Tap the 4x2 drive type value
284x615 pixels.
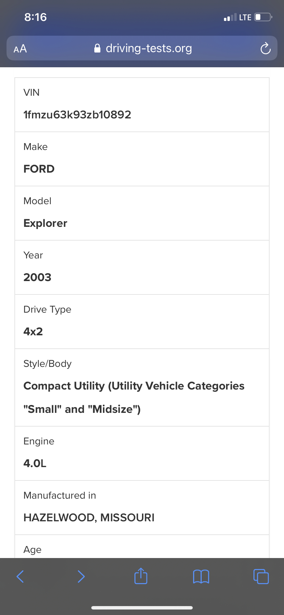click(33, 332)
